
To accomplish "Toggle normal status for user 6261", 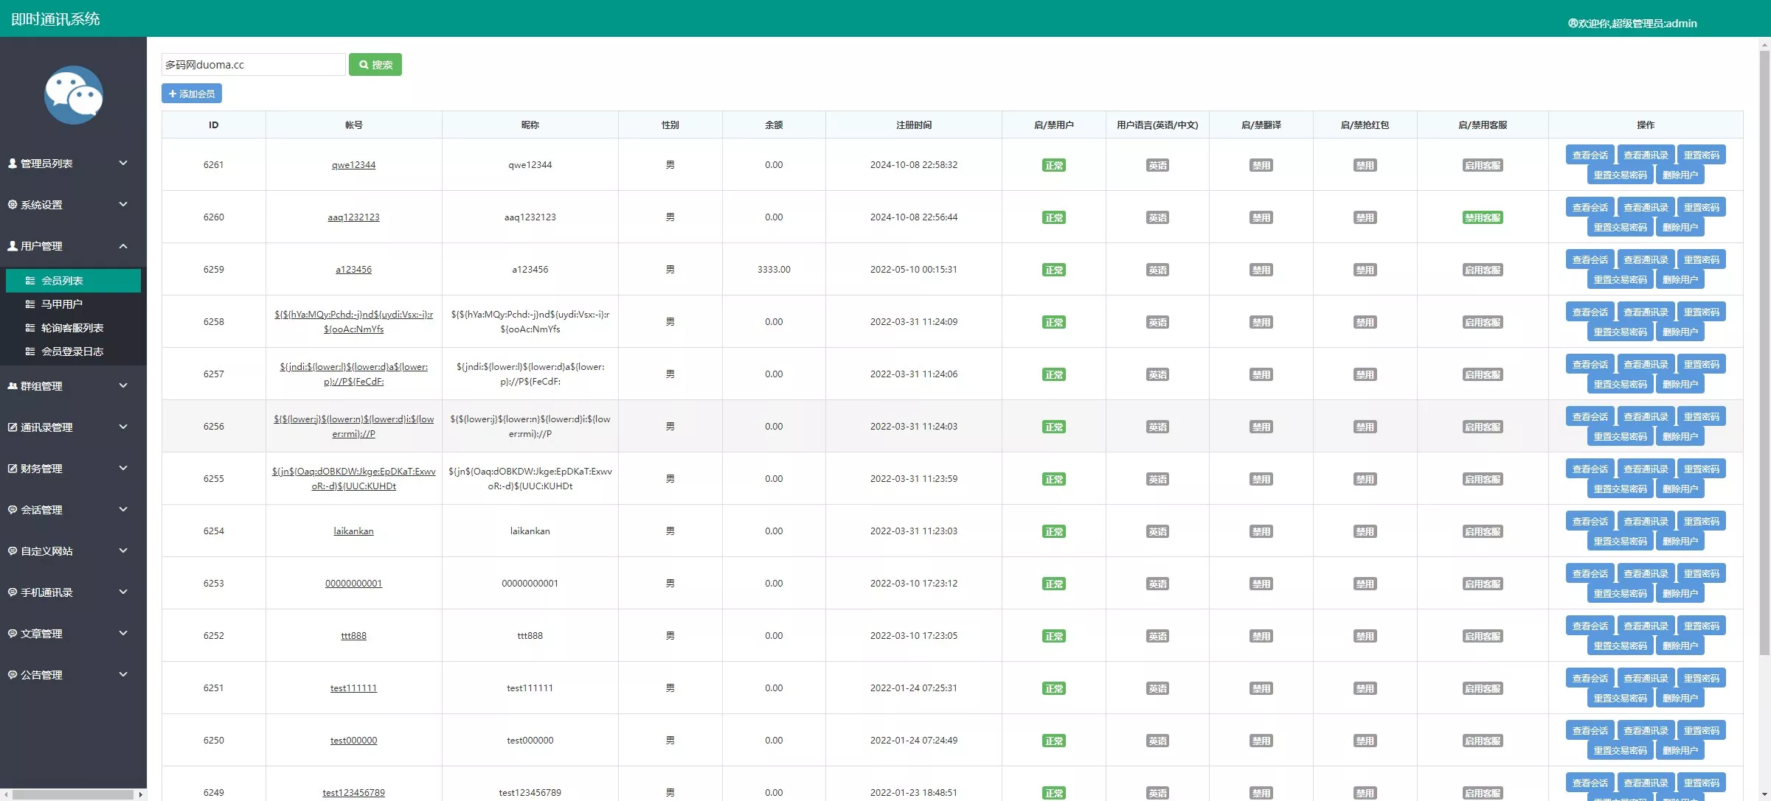I will tap(1053, 165).
